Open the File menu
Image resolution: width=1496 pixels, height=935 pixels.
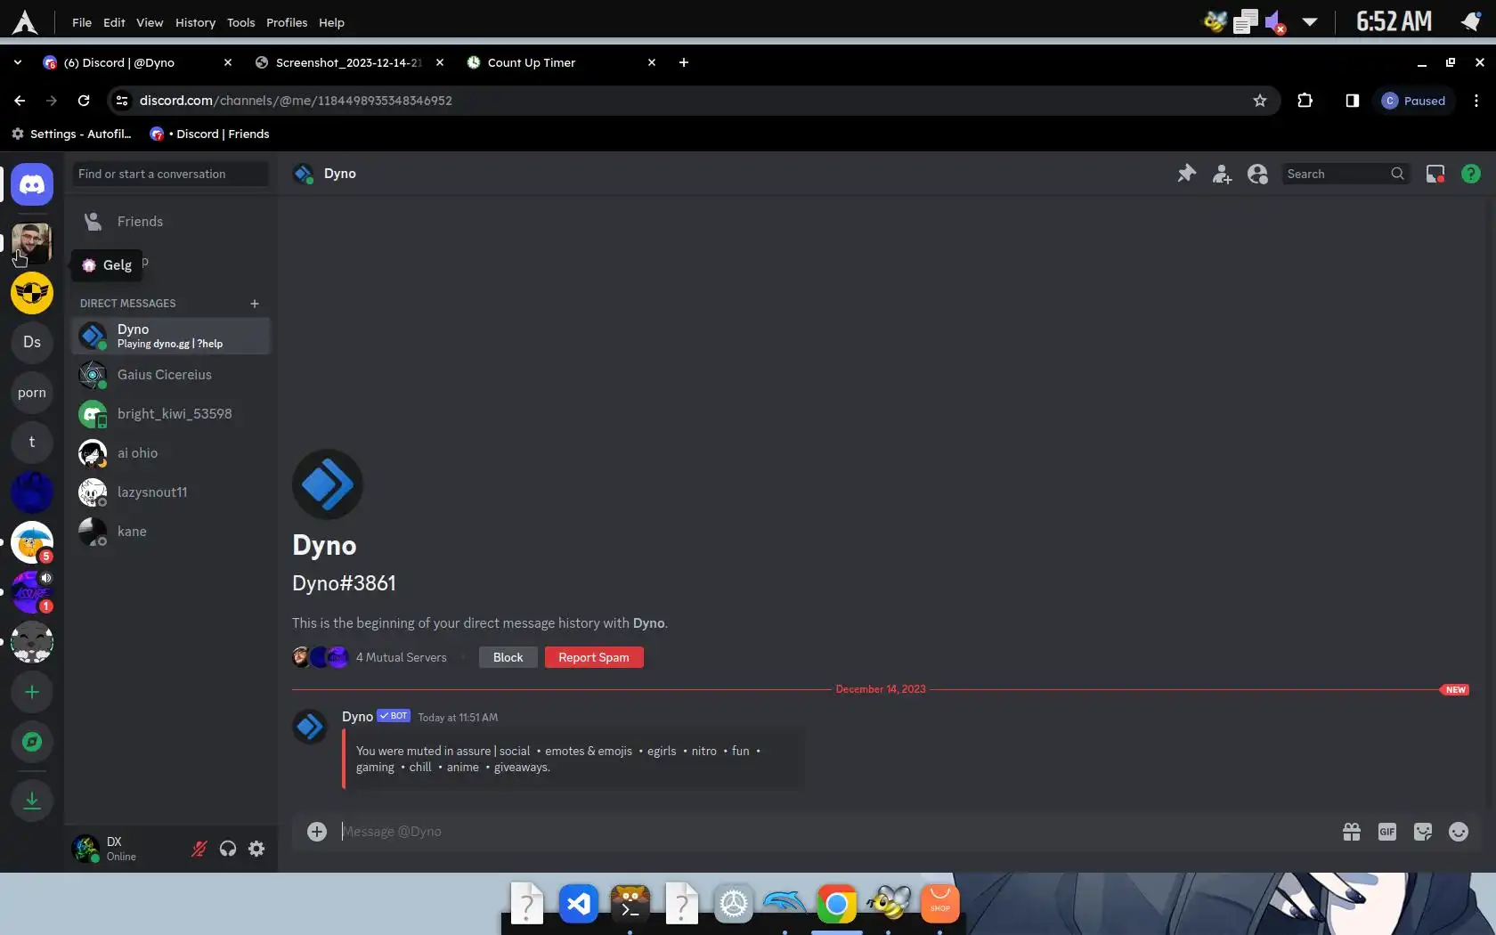[82, 22]
